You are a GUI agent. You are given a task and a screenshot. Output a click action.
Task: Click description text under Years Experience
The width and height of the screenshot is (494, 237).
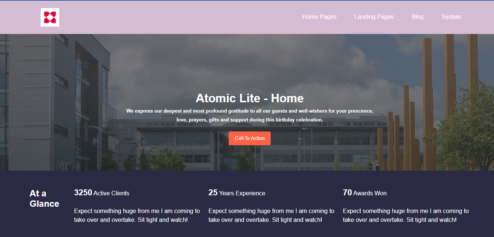271,215
